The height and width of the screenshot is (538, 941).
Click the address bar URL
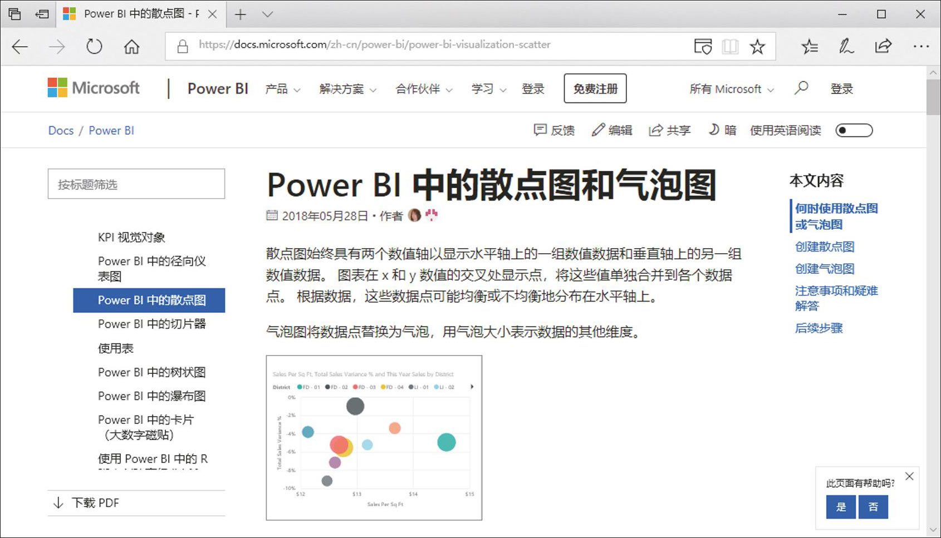374,45
